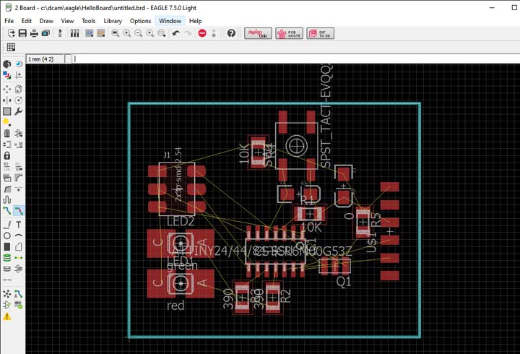Select the Polygon tool
The image size is (520, 354).
point(19,247)
